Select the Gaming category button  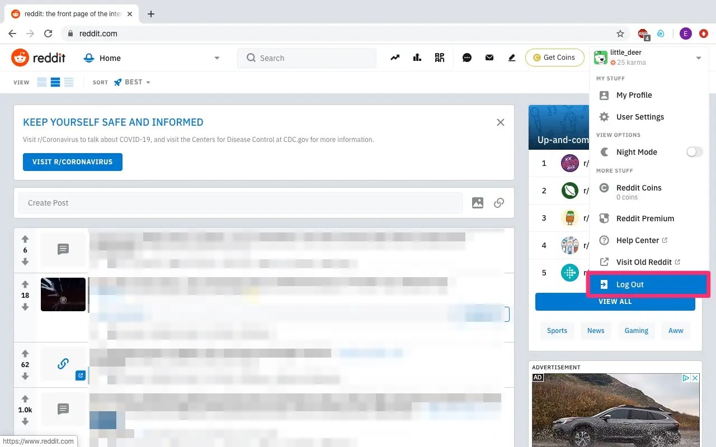point(637,331)
